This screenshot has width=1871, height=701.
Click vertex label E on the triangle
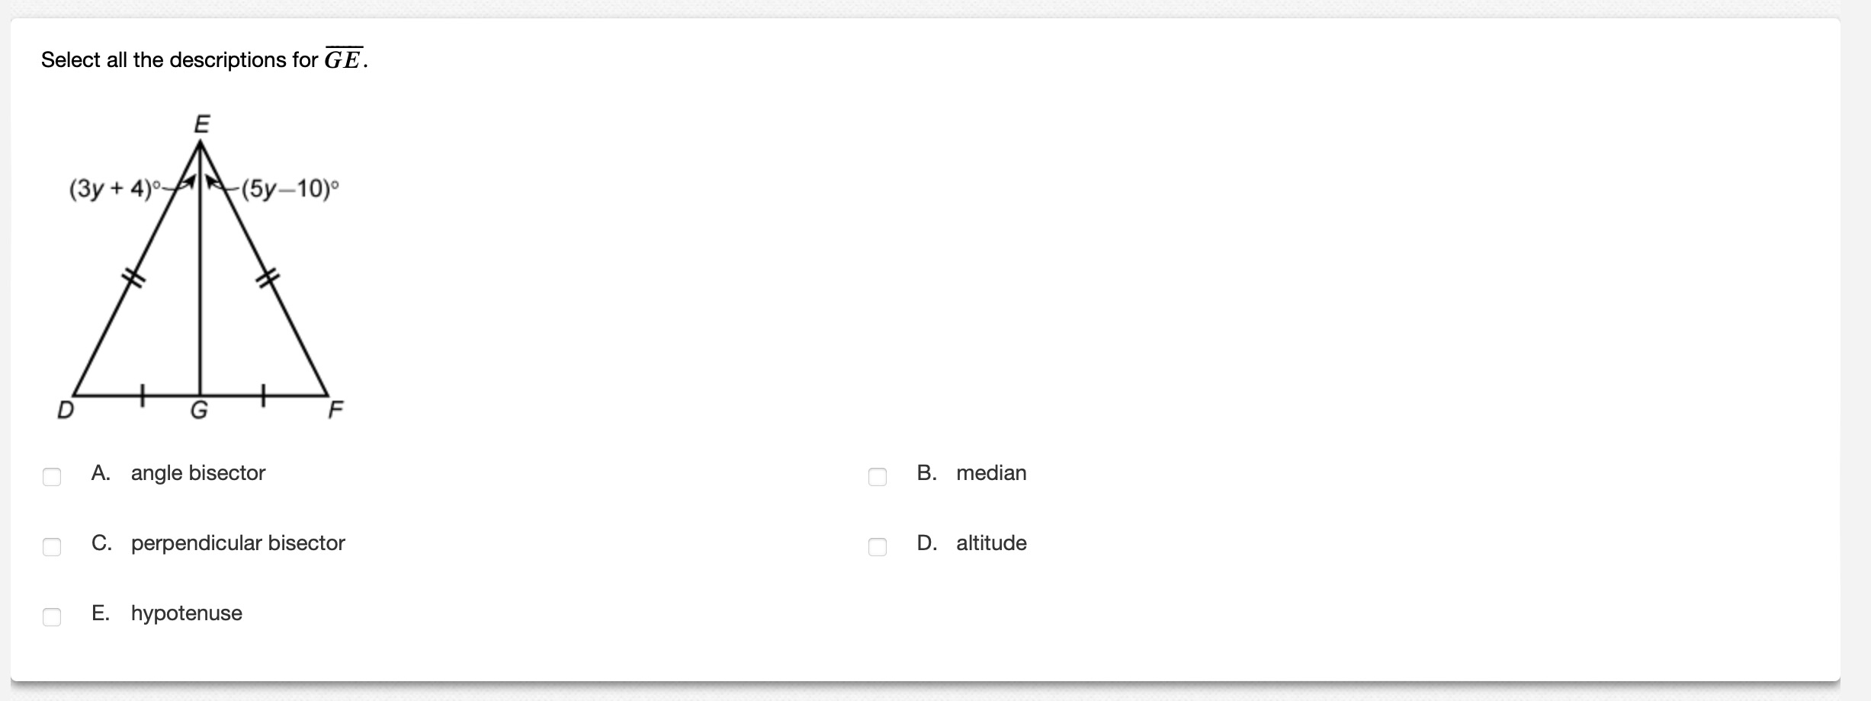[x=201, y=124]
